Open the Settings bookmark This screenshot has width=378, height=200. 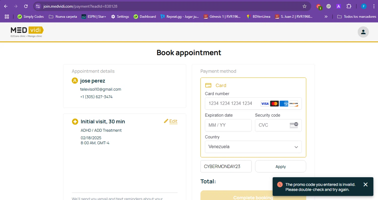(120, 17)
